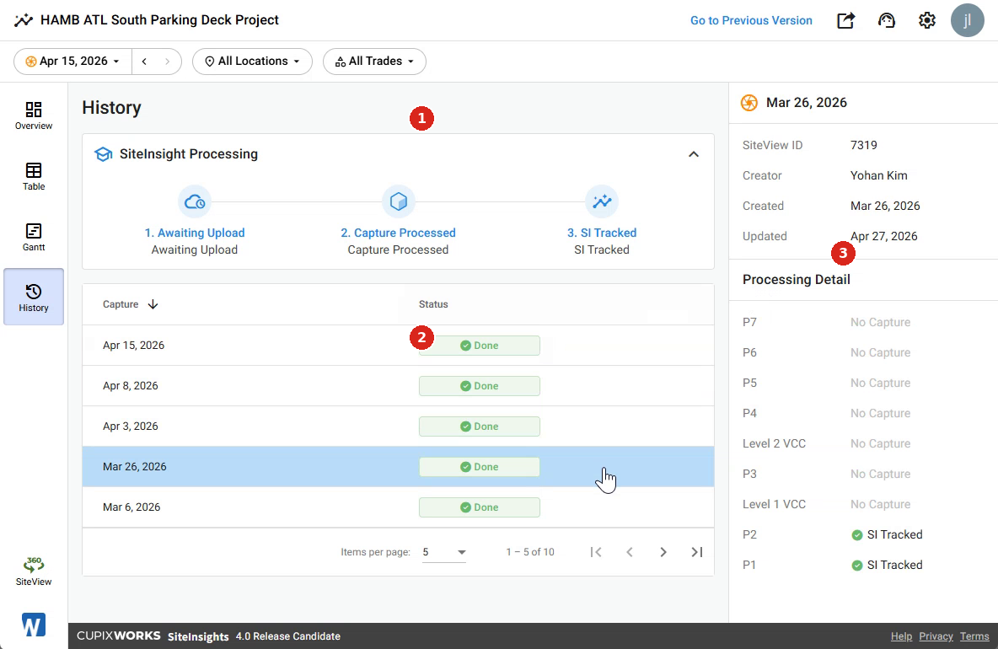The width and height of the screenshot is (998, 649).
Task: Select the Mar 26, 2026 capture row
Action: (399, 466)
